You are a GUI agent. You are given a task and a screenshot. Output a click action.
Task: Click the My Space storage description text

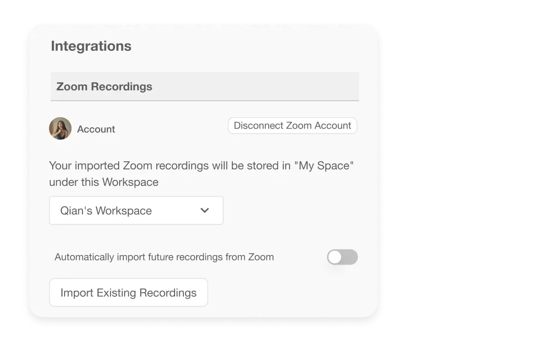click(202, 174)
